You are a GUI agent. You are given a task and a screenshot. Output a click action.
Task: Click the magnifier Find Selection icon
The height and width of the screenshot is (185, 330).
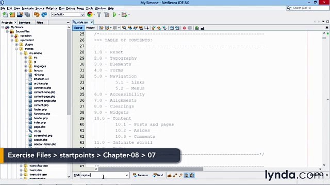[124, 28]
